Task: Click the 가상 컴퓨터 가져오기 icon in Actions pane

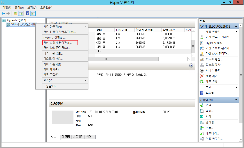Action: tap(202, 37)
